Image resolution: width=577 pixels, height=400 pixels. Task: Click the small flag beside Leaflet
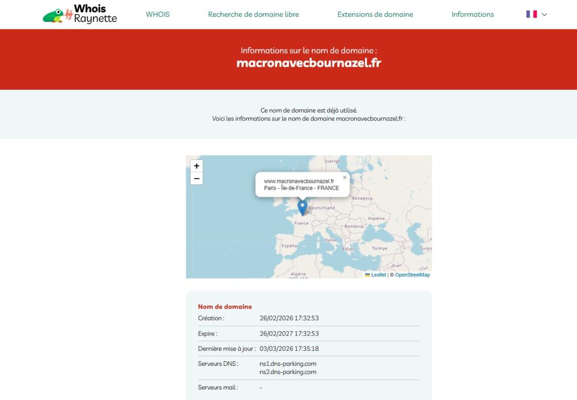(367, 275)
